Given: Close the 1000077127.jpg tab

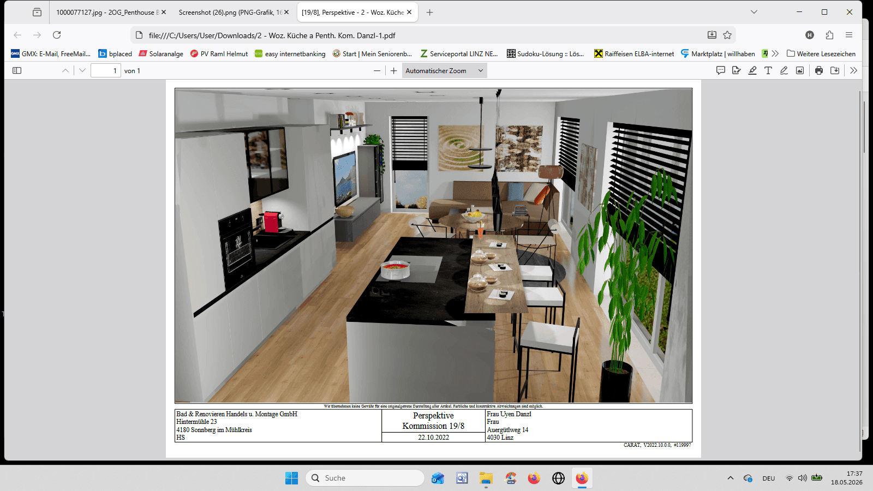Looking at the screenshot, I should click(164, 12).
